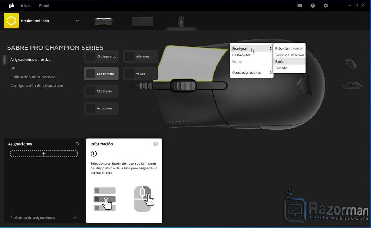Select the RAM memory device thumbnail
Viewport: 371px width, 228px height.
[x=103, y=21]
